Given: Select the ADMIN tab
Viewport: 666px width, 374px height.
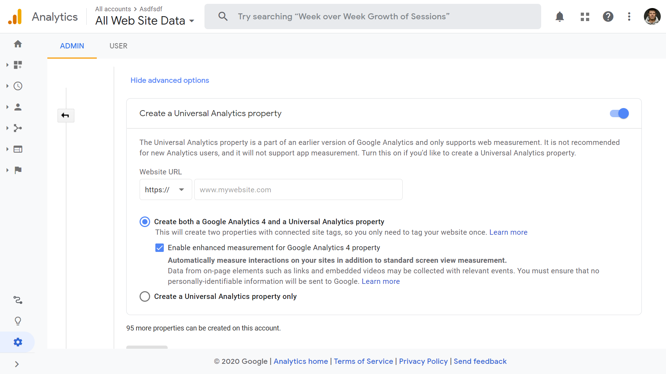Looking at the screenshot, I should coord(72,46).
